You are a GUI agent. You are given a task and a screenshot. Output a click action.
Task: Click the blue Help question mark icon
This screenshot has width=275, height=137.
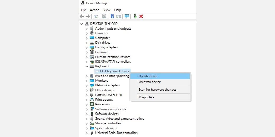[112, 16]
